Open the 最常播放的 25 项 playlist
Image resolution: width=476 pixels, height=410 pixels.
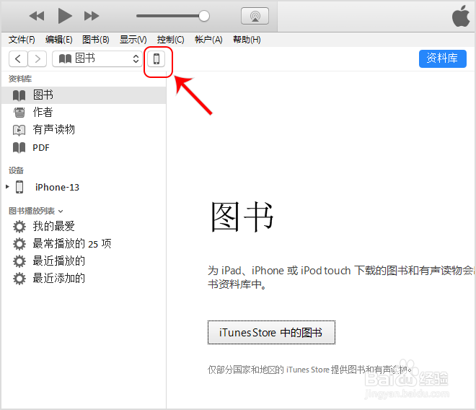pyautogui.click(x=84, y=244)
